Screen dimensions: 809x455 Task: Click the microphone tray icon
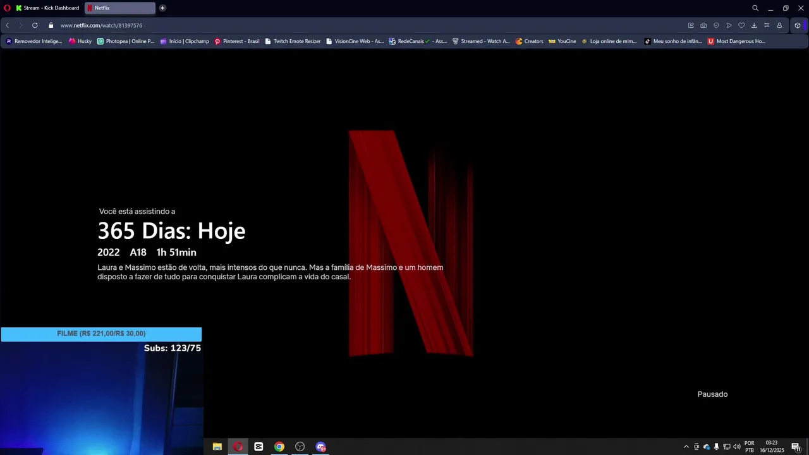pos(716,447)
